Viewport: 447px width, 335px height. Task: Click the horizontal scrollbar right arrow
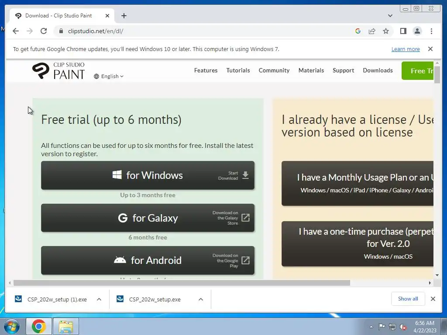pos(430,283)
